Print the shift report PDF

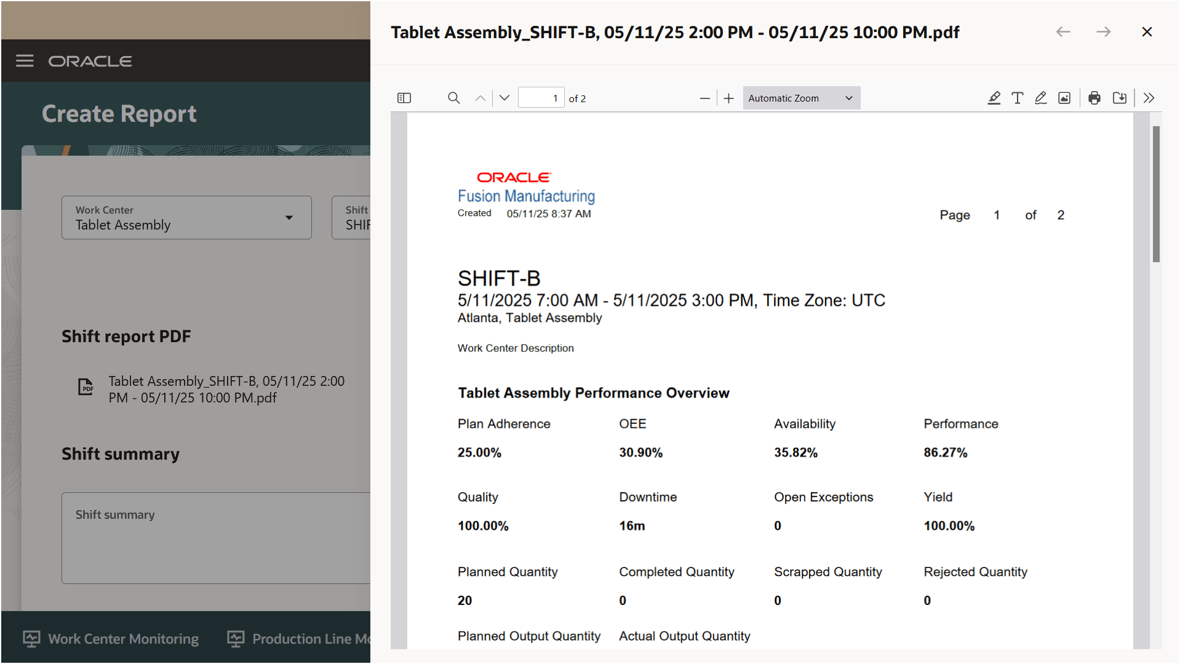click(1094, 97)
